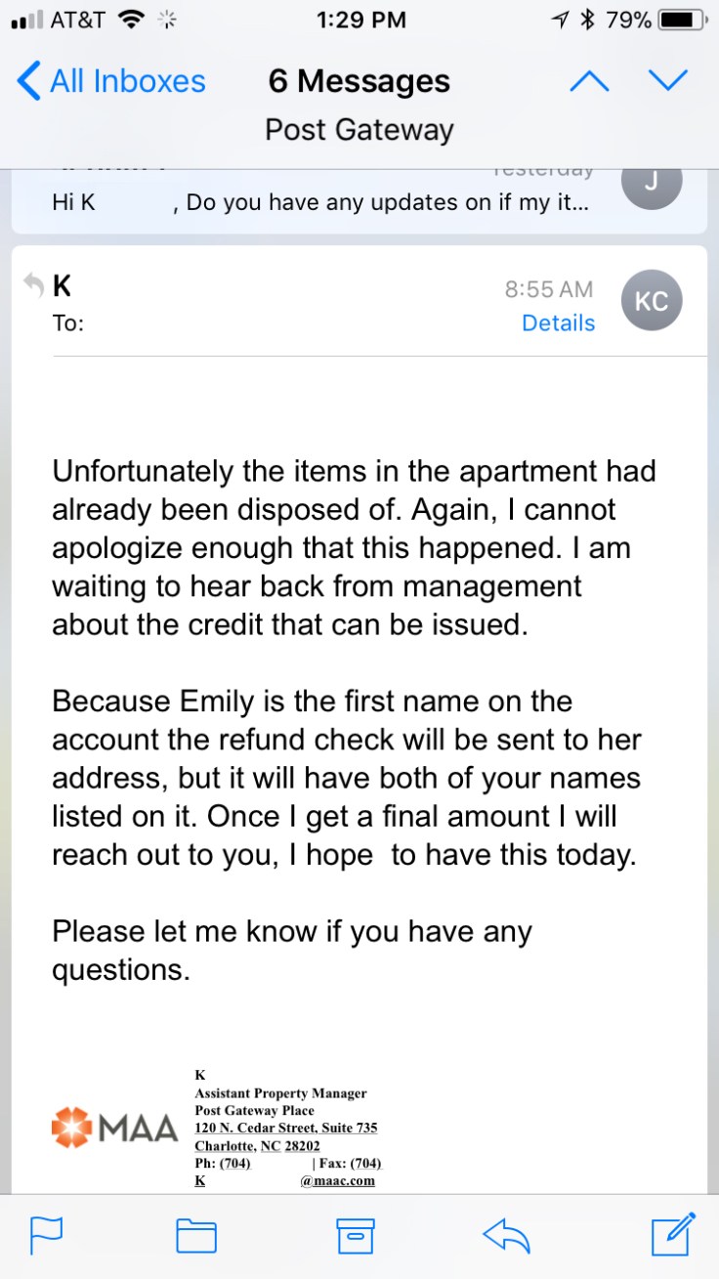Tap the KC sender avatar

(x=652, y=301)
